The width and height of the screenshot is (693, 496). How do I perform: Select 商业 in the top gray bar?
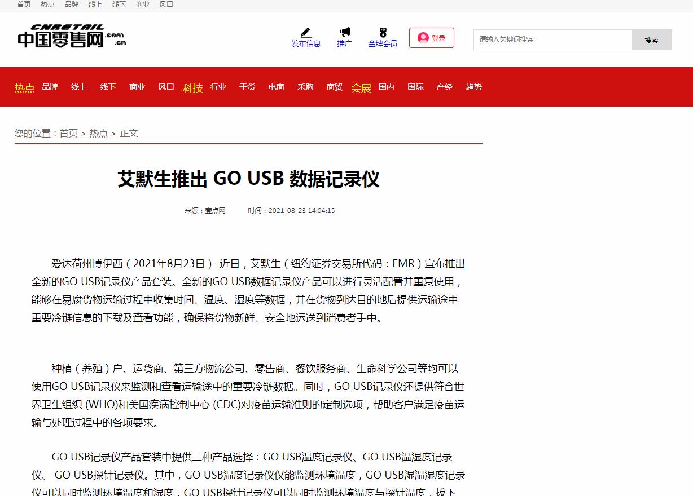click(x=143, y=5)
